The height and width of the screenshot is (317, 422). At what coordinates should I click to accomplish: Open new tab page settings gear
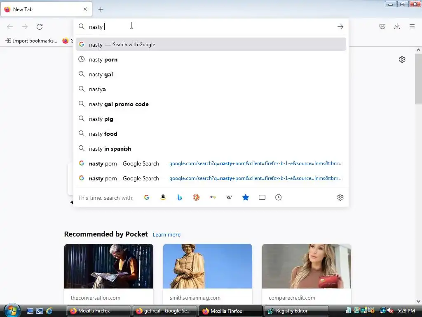point(402,59)
